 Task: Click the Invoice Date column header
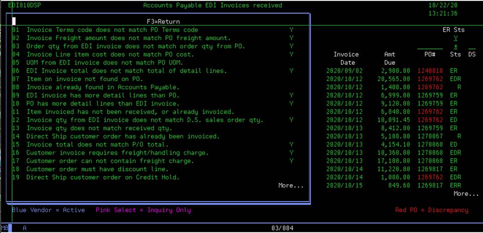(346, 58)
